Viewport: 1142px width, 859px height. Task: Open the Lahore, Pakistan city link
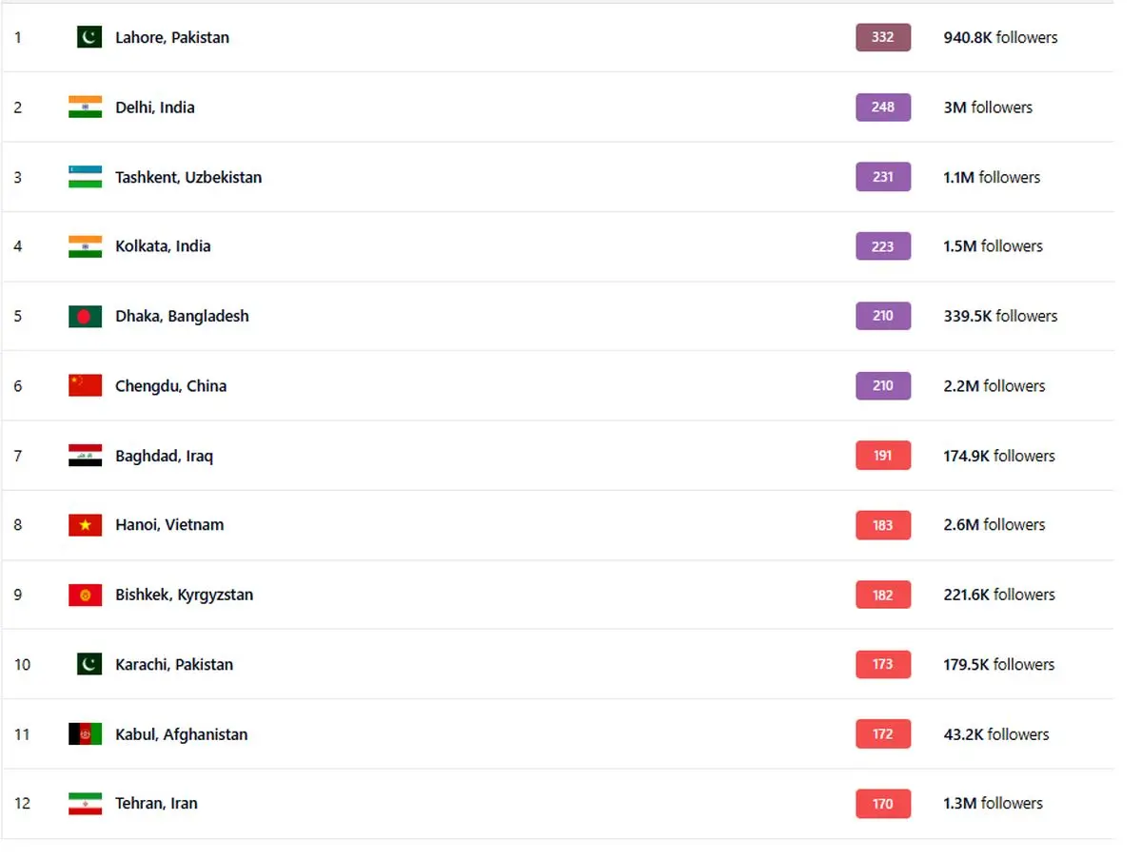point(172,38)
